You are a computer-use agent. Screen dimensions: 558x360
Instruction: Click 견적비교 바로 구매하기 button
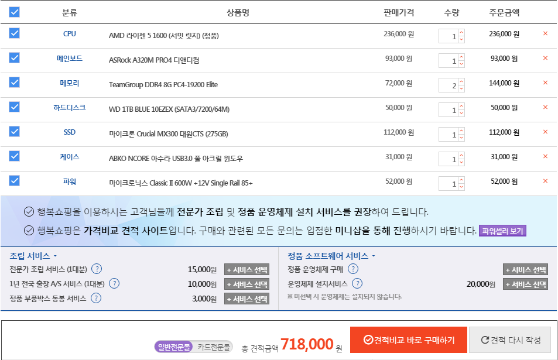click(408, 340)
